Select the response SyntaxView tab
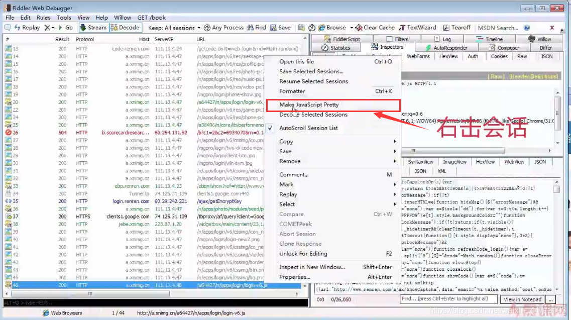 (x=420, y=162)
